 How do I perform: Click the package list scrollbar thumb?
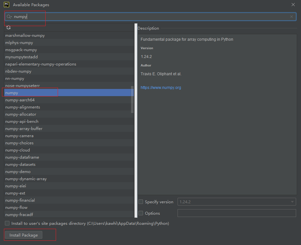[x=132, y=99]
